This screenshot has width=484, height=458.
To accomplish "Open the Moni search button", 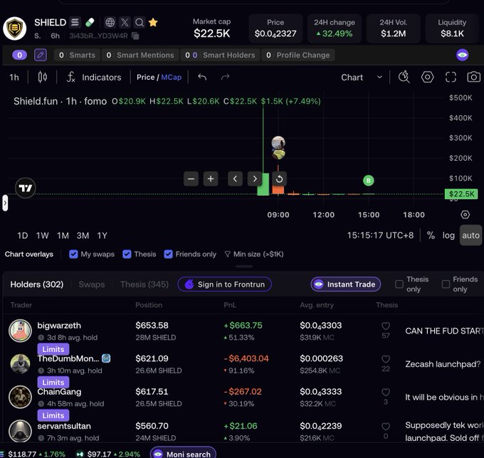I will [183, 454].
